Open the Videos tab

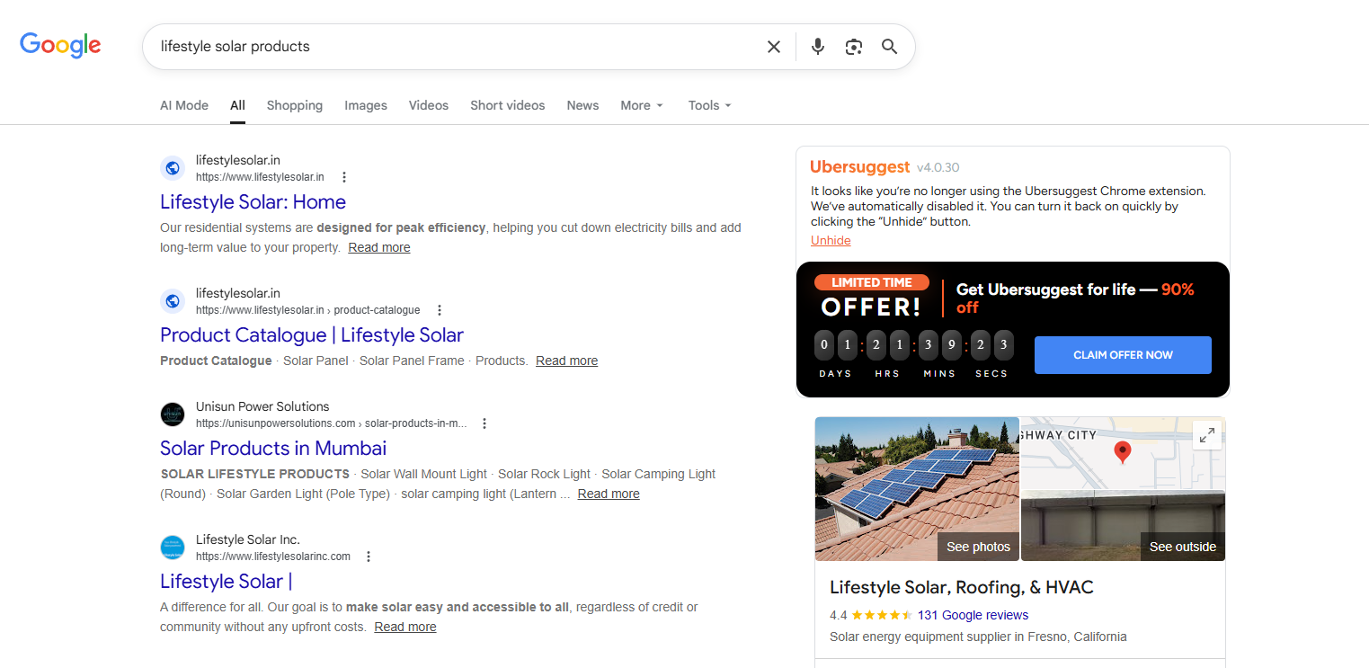tap(429, 105)
